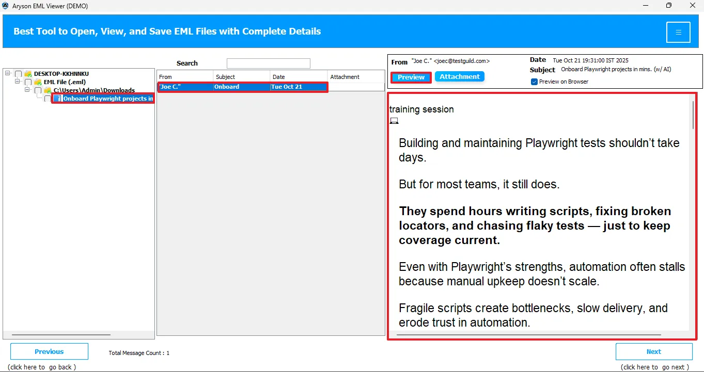
Task: Click the laptop icon in the email preview
Action: pyautogui.click(x=394, y=121)
